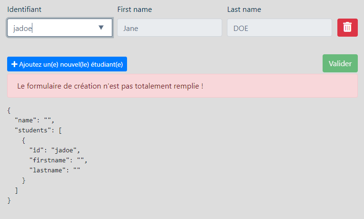Image resolution: width=364 pixels, height=219 pixels.
Task: Click the First name label
Action: point(135,10)
